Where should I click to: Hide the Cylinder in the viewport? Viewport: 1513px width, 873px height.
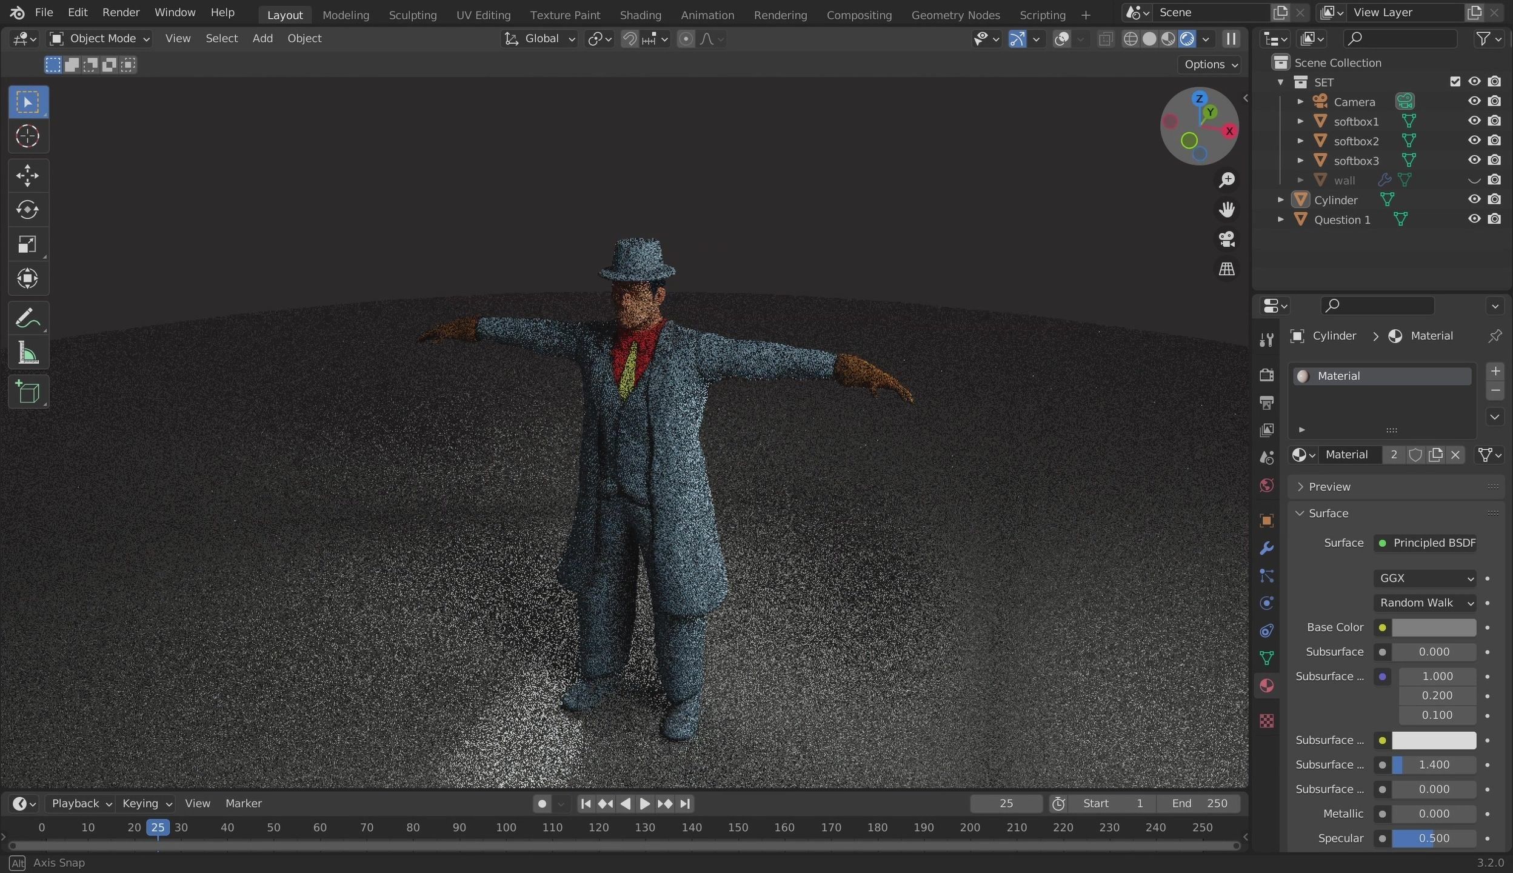(x=1474, y=199)
